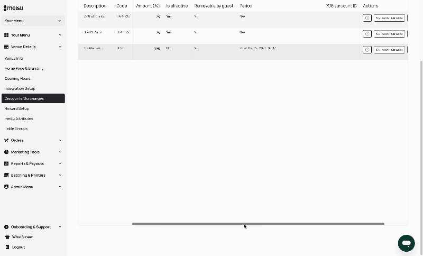Click the Venue Details card icon
The height and width of the screenshot is (256, 423).
coord(6,47)
